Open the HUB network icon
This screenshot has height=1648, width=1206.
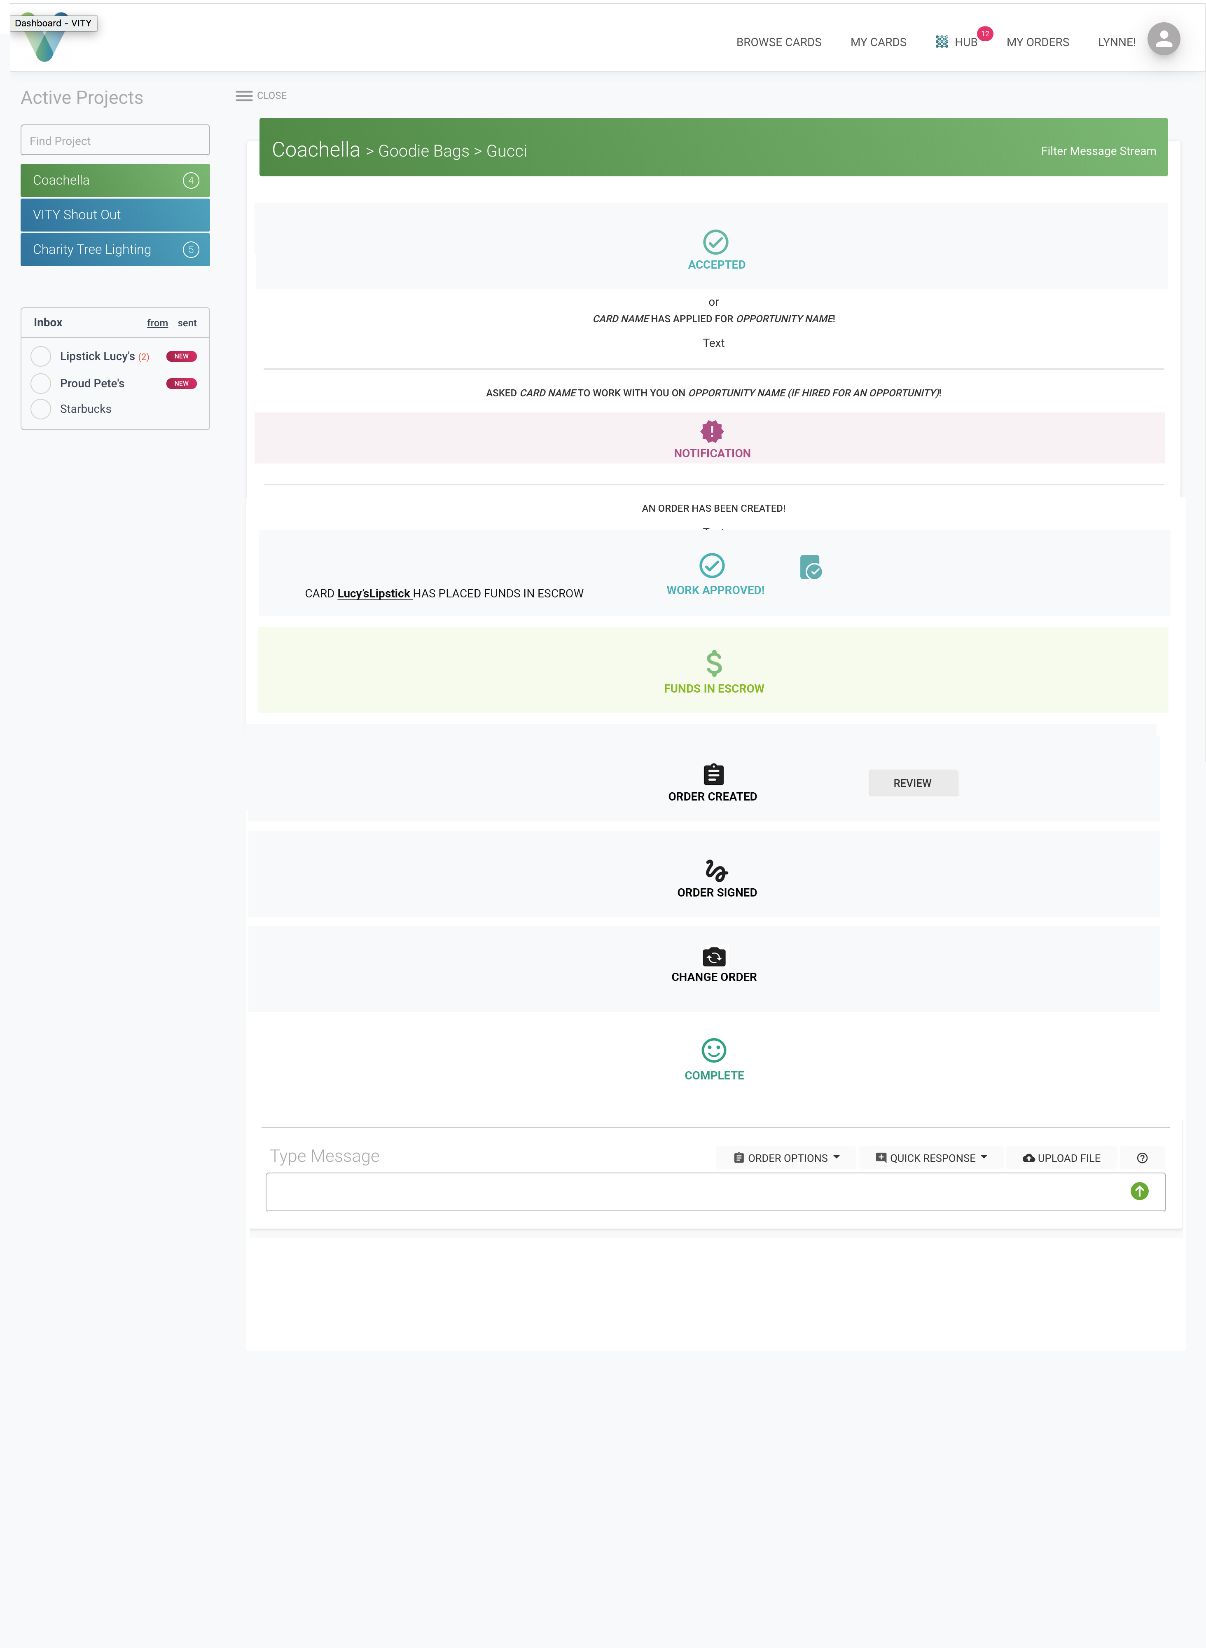(942, 42)
